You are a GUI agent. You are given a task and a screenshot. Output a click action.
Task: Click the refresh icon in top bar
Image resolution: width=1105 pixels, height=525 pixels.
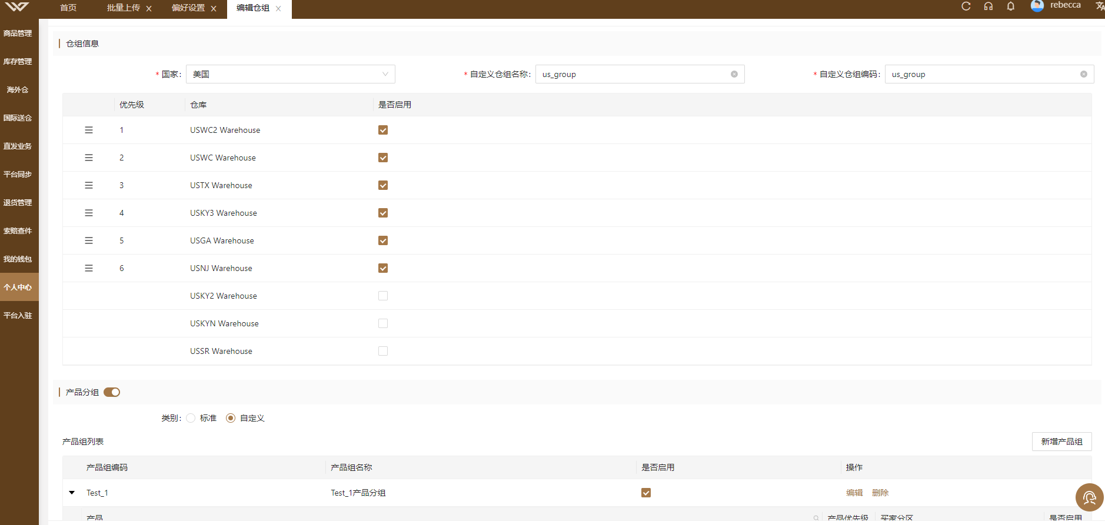coord(966,6)
